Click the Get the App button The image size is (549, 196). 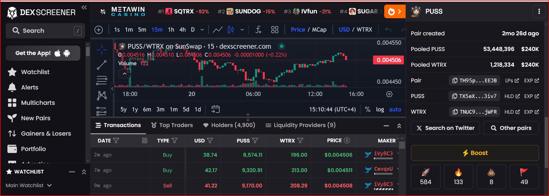tap(43, 53)
